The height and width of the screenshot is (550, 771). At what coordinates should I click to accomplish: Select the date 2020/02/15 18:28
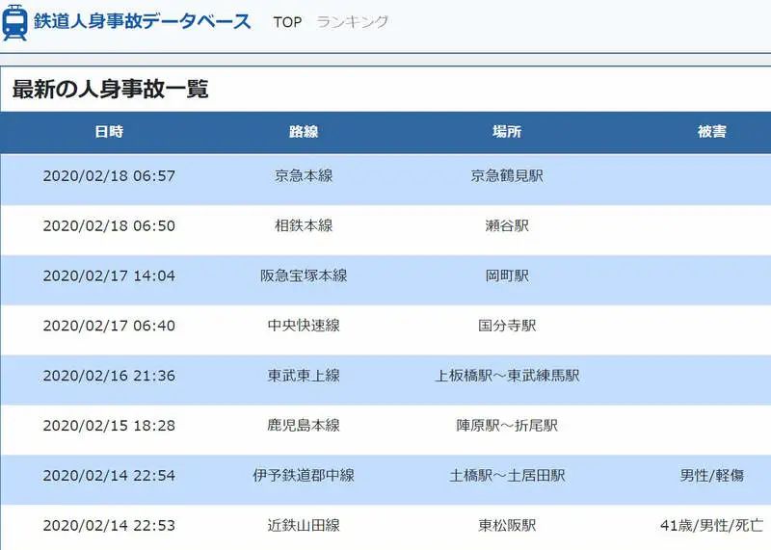tap(109, 426)
